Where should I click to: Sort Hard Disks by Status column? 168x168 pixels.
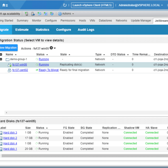pos(42,128)
